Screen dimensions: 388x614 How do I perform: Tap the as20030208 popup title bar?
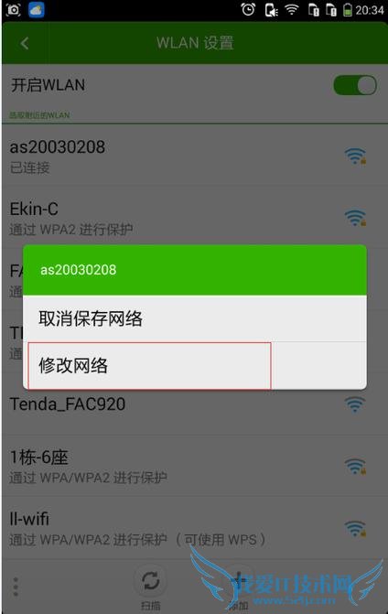click(x=195, y=270)
